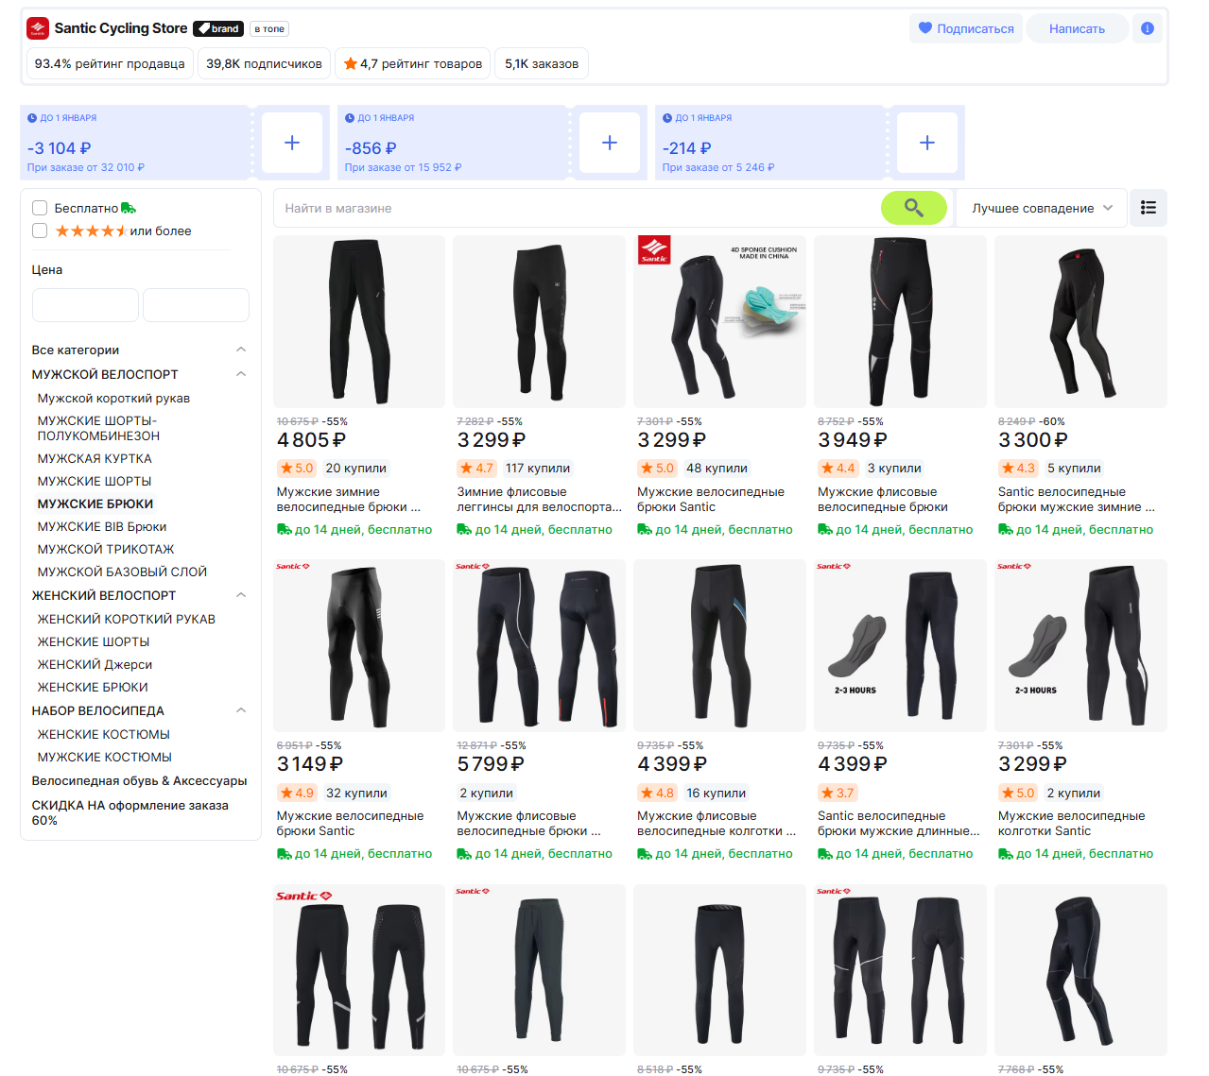
Task: Click the clock icon on the -3 104 ₽ coupon
Action: tap(32, 118)
